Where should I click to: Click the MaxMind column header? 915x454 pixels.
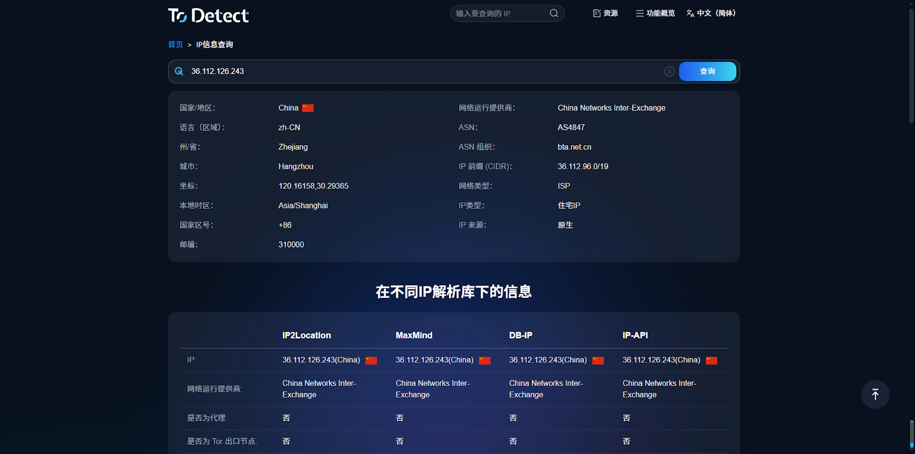[414, 336]
